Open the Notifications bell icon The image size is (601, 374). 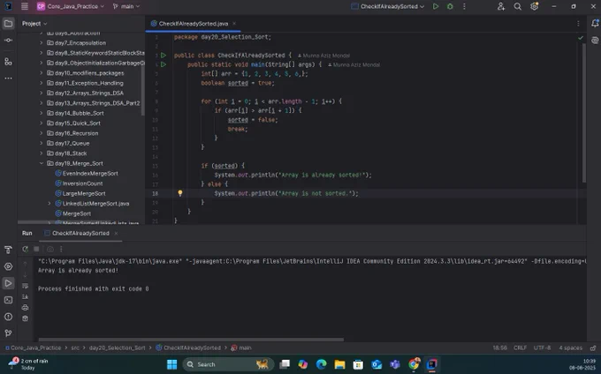[595, 23]
